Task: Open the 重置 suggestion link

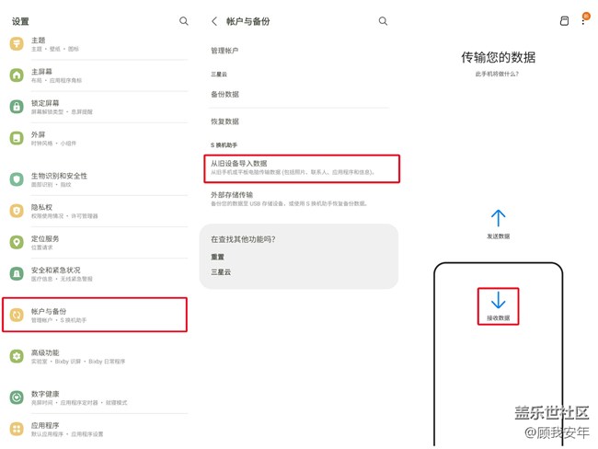Action: click(x=218, y=257)
